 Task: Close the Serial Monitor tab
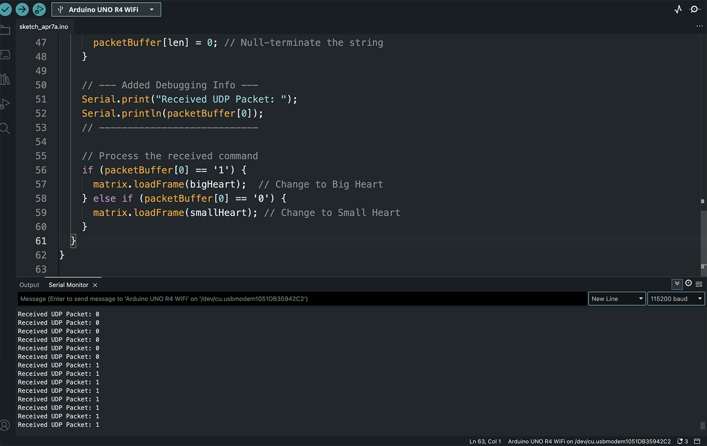tap(95, 285)
